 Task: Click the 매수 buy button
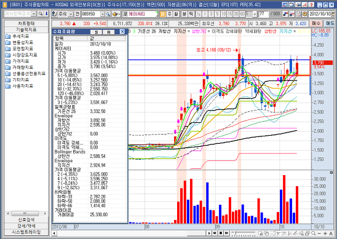pyautogui.click(x=315, y=23)
